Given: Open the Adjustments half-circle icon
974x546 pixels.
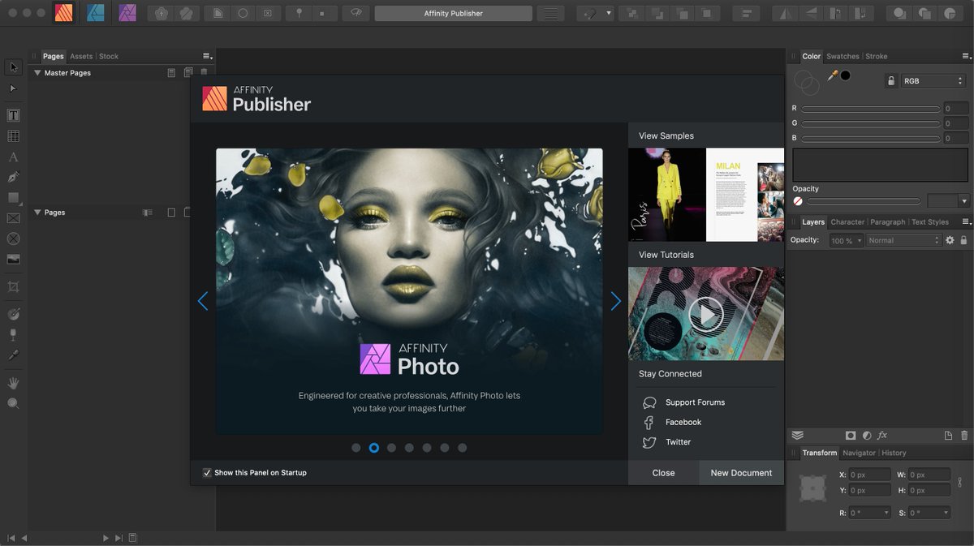Looking at the screenshot, I should pos(867,436).
